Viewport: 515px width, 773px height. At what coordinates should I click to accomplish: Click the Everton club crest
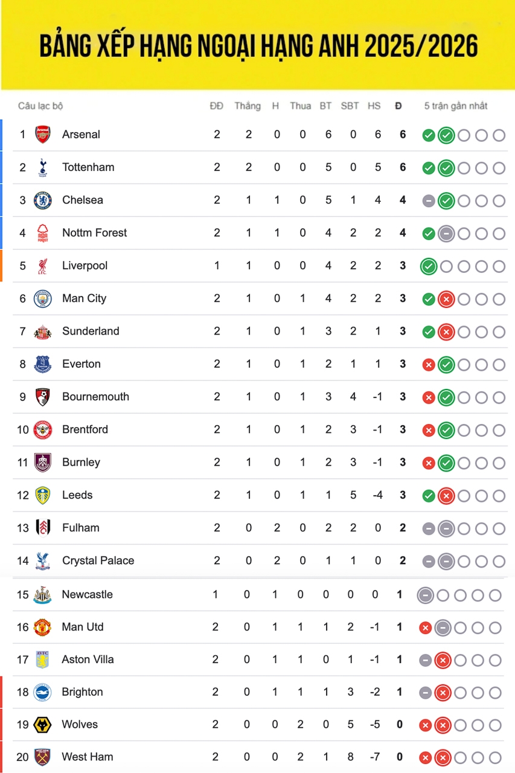click(x=43, y=364)
